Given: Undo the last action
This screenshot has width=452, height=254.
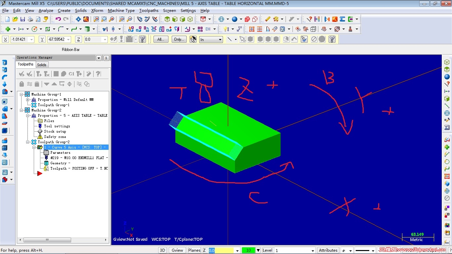Looking at the screenshot, I should [58, 19].
